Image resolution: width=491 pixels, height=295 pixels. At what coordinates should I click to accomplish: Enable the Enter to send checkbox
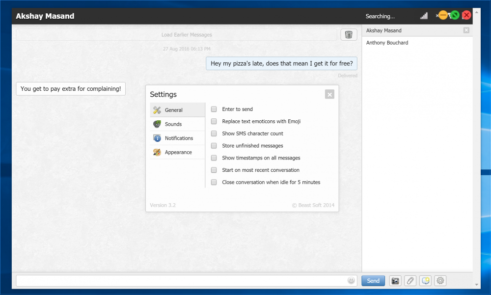tap(214, 109)
